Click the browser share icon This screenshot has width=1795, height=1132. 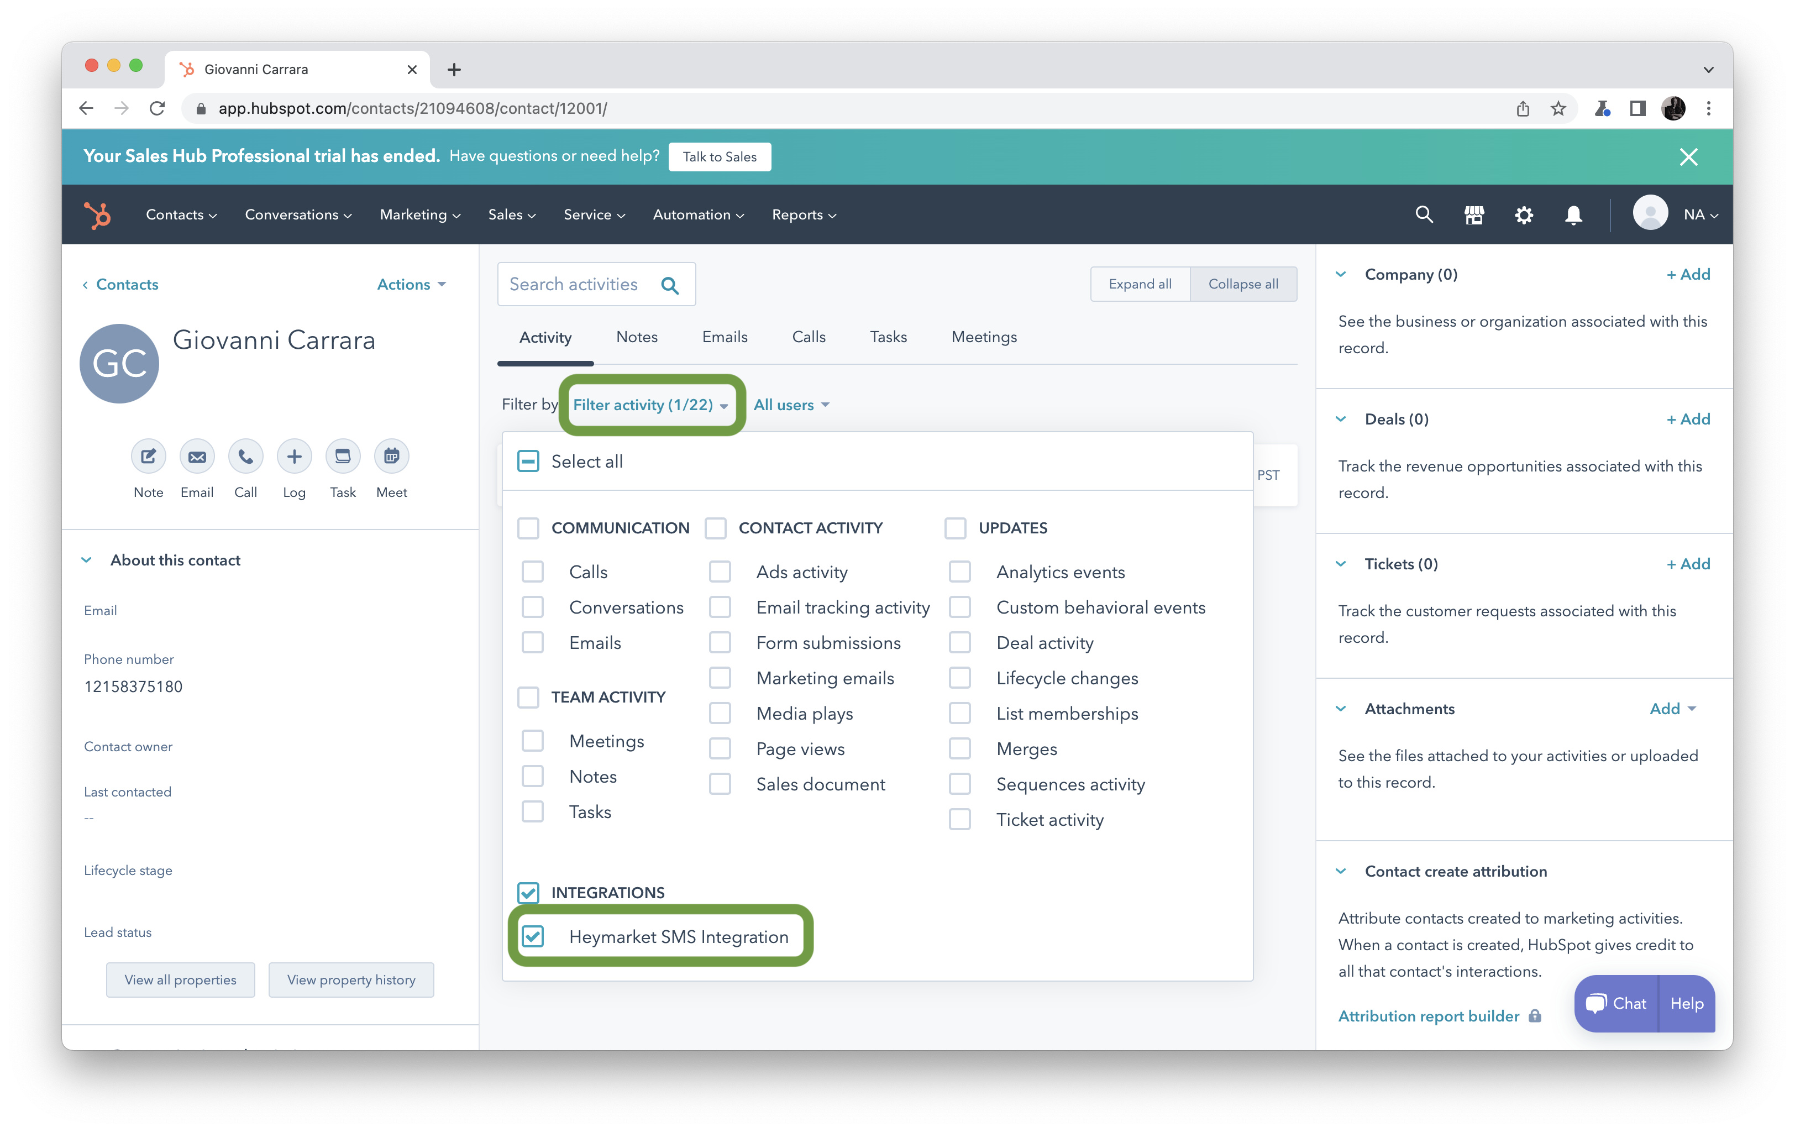tap(1523, 109)
